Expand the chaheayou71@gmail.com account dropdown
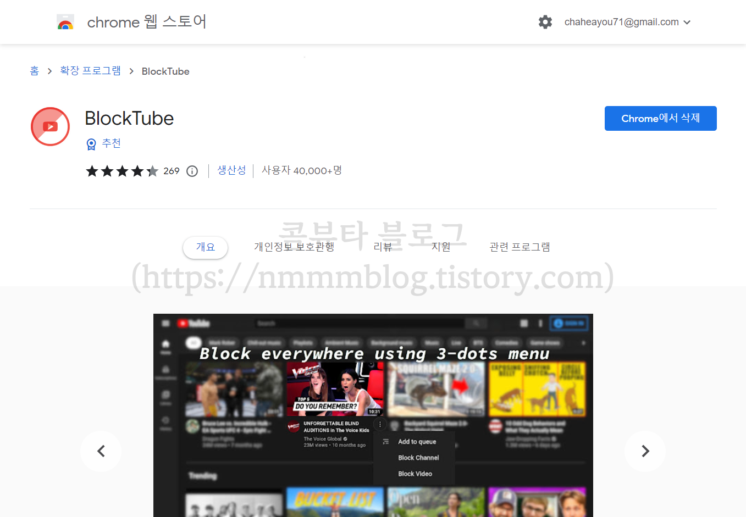Image resolution: width=746 pixels, height=517 pixels. tap(627, 22)
